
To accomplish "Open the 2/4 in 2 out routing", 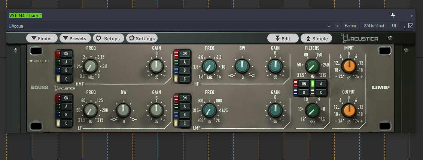I will 374,26.
